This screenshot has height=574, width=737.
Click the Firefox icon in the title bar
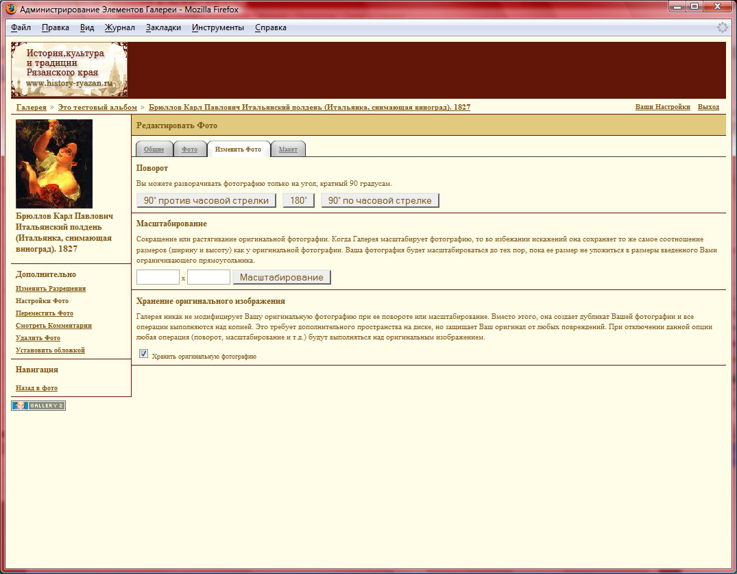[11, 9]
